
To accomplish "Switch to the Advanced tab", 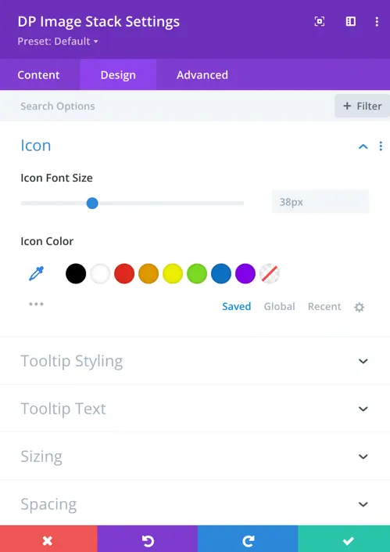I will [x=202, y=74].
